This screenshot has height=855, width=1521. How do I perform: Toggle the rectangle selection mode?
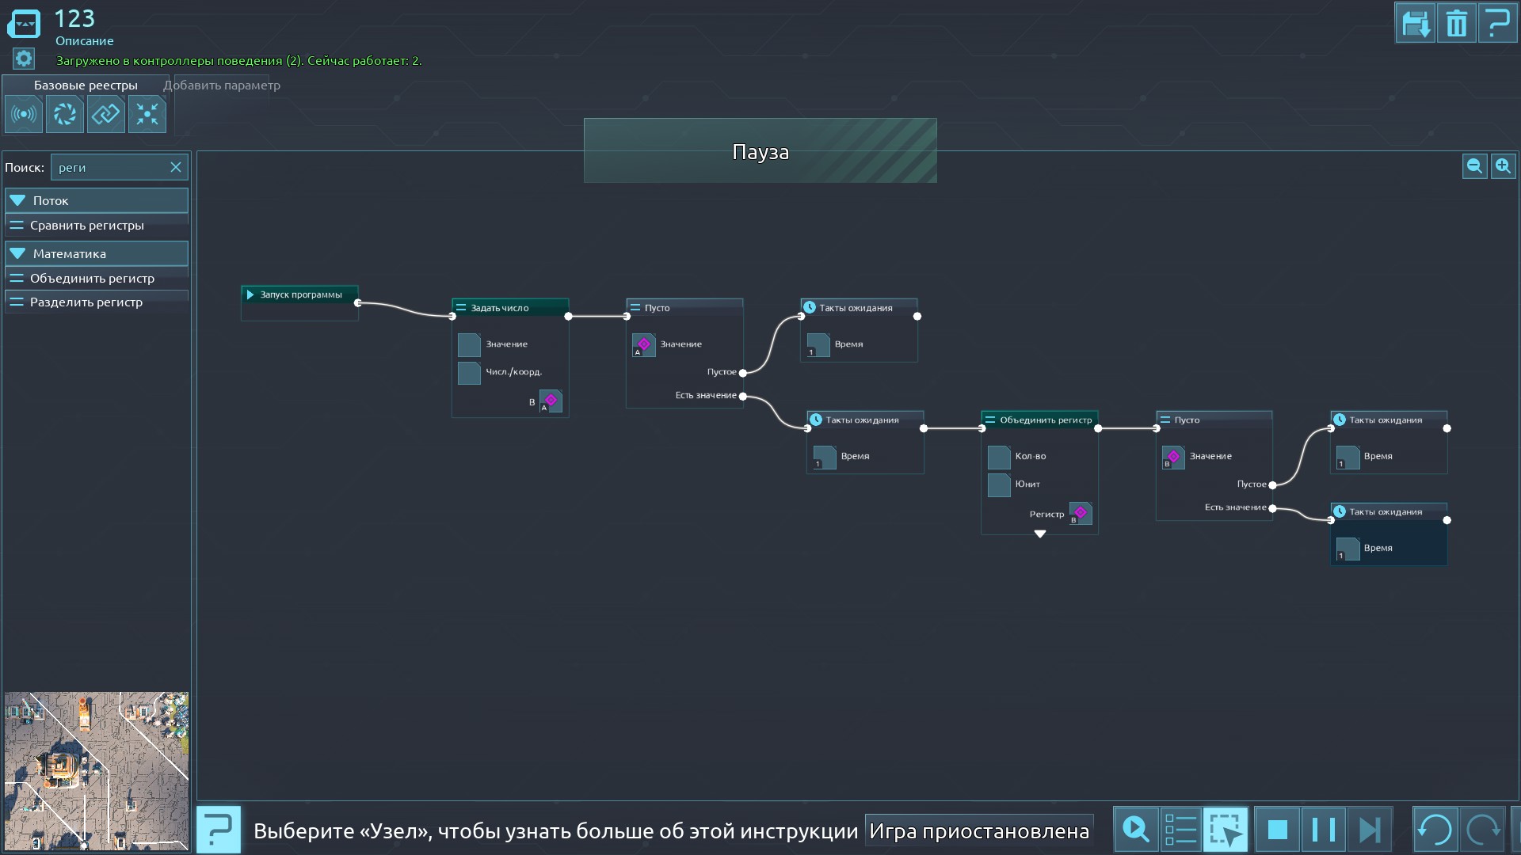[1225, 830]
